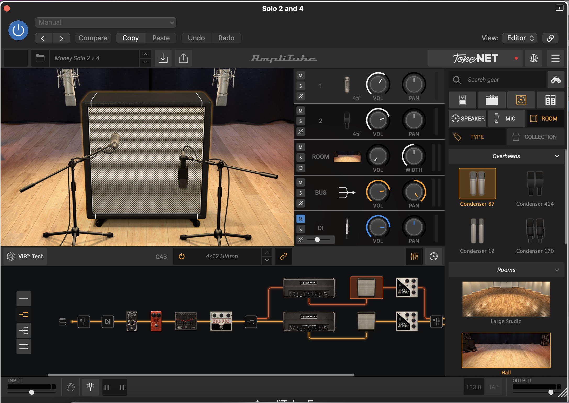569x403 pixels.
Task: Select the TYPE filter tab
Action: pos(477,137)
